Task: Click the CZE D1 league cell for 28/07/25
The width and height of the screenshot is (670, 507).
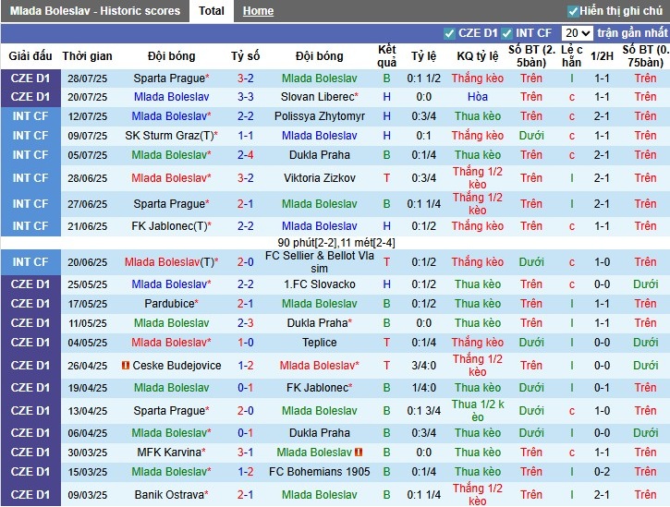Action: point(30,78)
